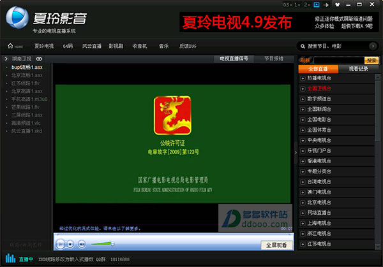The width and height of the screenshot is (383, 267).
Task: Expand 全国电影台 with its plus icon
Action: 303,120
